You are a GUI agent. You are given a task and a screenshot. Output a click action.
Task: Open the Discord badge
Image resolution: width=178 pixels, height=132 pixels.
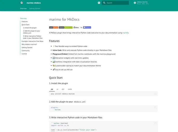tap(87, 28)
